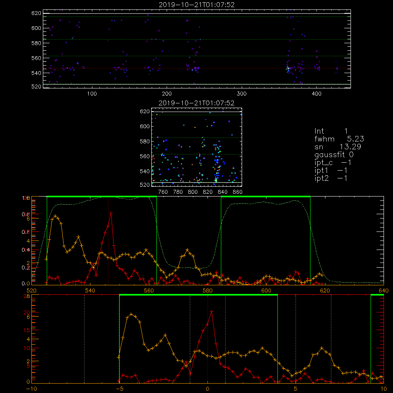This screenshot has height=393, width=393.
Task: Click the orange bump near 573 in the upper profile
Action: (x=187, y=250)
